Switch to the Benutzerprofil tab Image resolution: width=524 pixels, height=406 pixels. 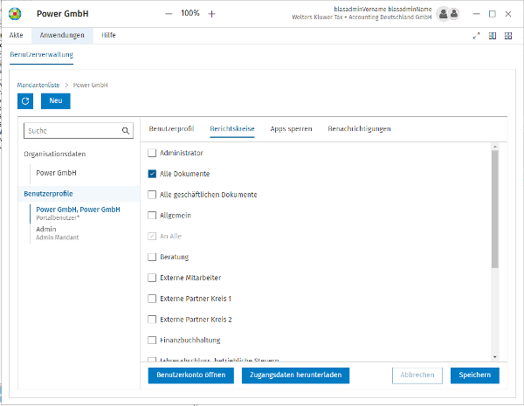171,129
